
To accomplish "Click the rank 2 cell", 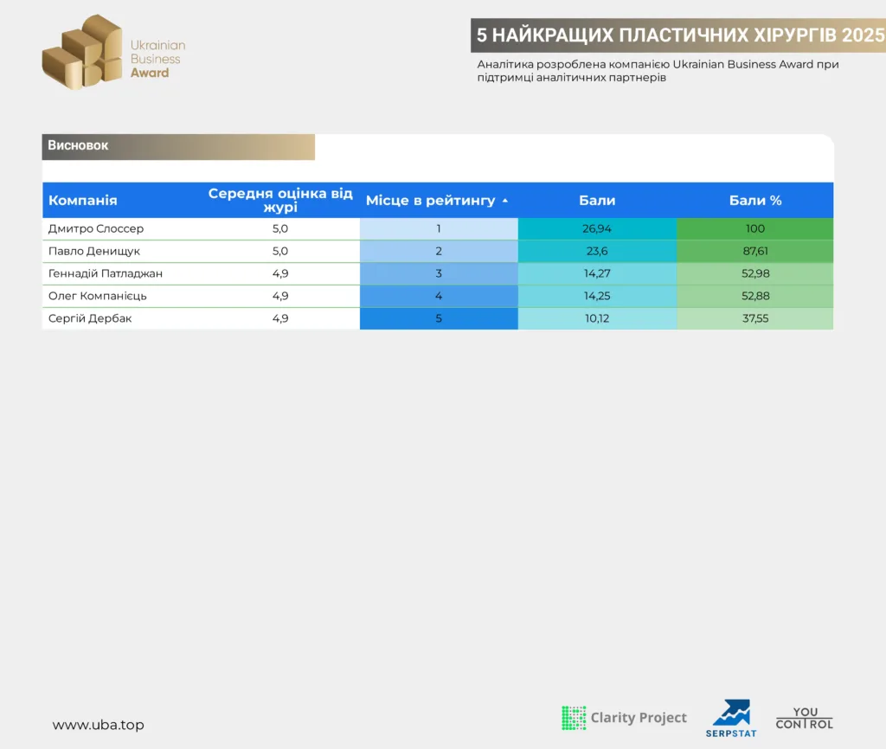I will click(x=439, y=252).
